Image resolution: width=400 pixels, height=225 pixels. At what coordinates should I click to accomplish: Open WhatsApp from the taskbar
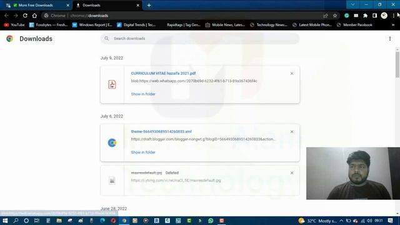[x=211, y=221]
